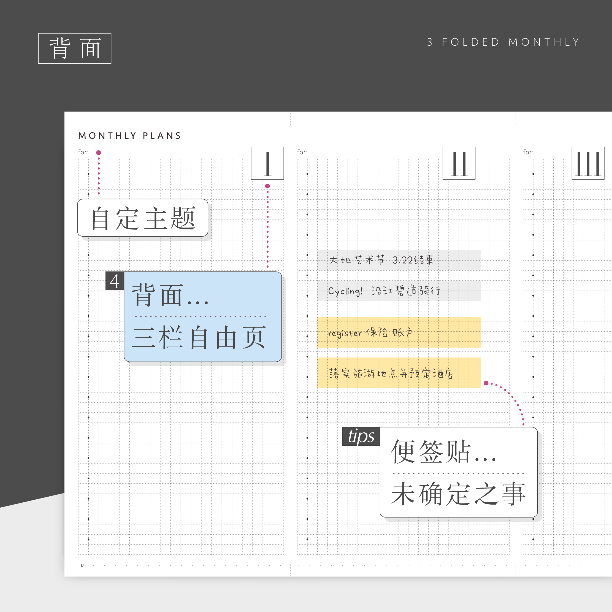Click the dark number 4 badge
The width and height of the screenshot is (612, 612).
point(115,281)
